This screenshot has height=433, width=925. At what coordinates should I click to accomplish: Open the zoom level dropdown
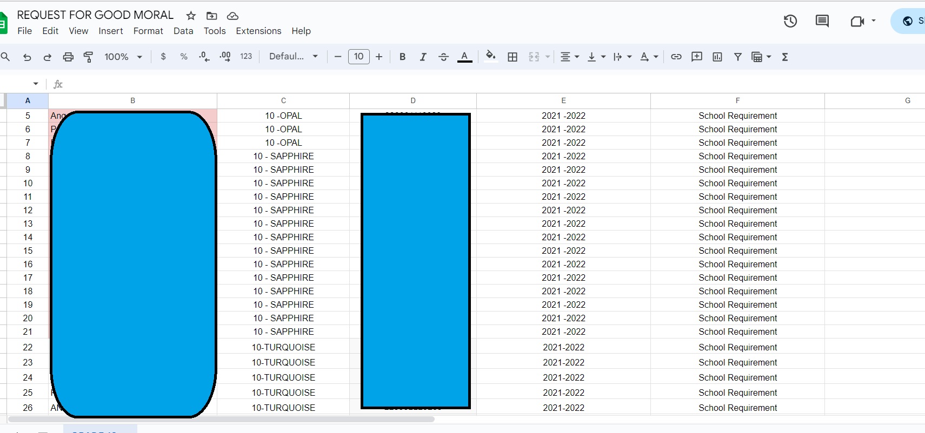(x=123, y=57)
